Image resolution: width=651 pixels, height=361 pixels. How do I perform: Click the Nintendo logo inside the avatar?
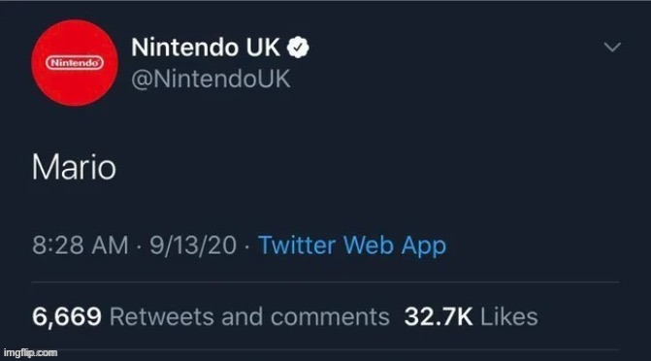pyautogui.click(x=75, y=63)
